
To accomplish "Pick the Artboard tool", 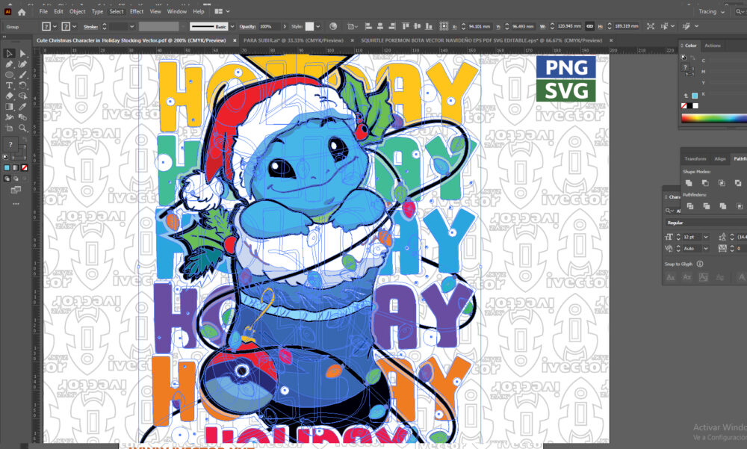I will click(x=9, y=128).
